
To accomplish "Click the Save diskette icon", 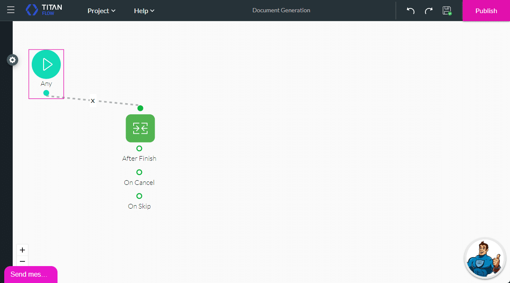I will click(447, 11).
